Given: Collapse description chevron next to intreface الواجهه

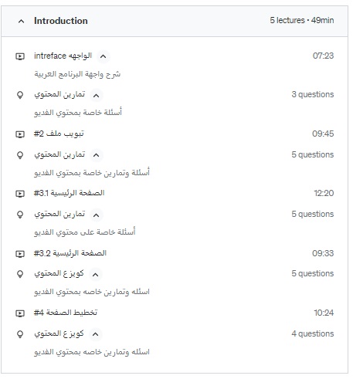Looking at the screenshot, I should (103, 56).
